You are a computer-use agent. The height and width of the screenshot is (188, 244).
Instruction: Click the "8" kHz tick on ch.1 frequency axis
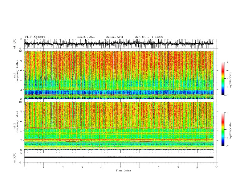[22, 61]
